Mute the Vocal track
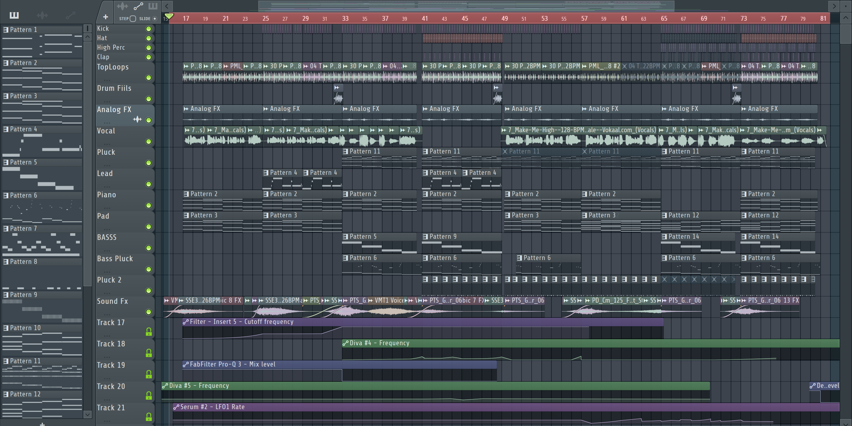The width and height of the screenshot is (852, 426). [149, 142]
